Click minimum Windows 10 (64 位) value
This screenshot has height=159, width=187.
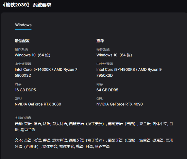pos(32,55)
